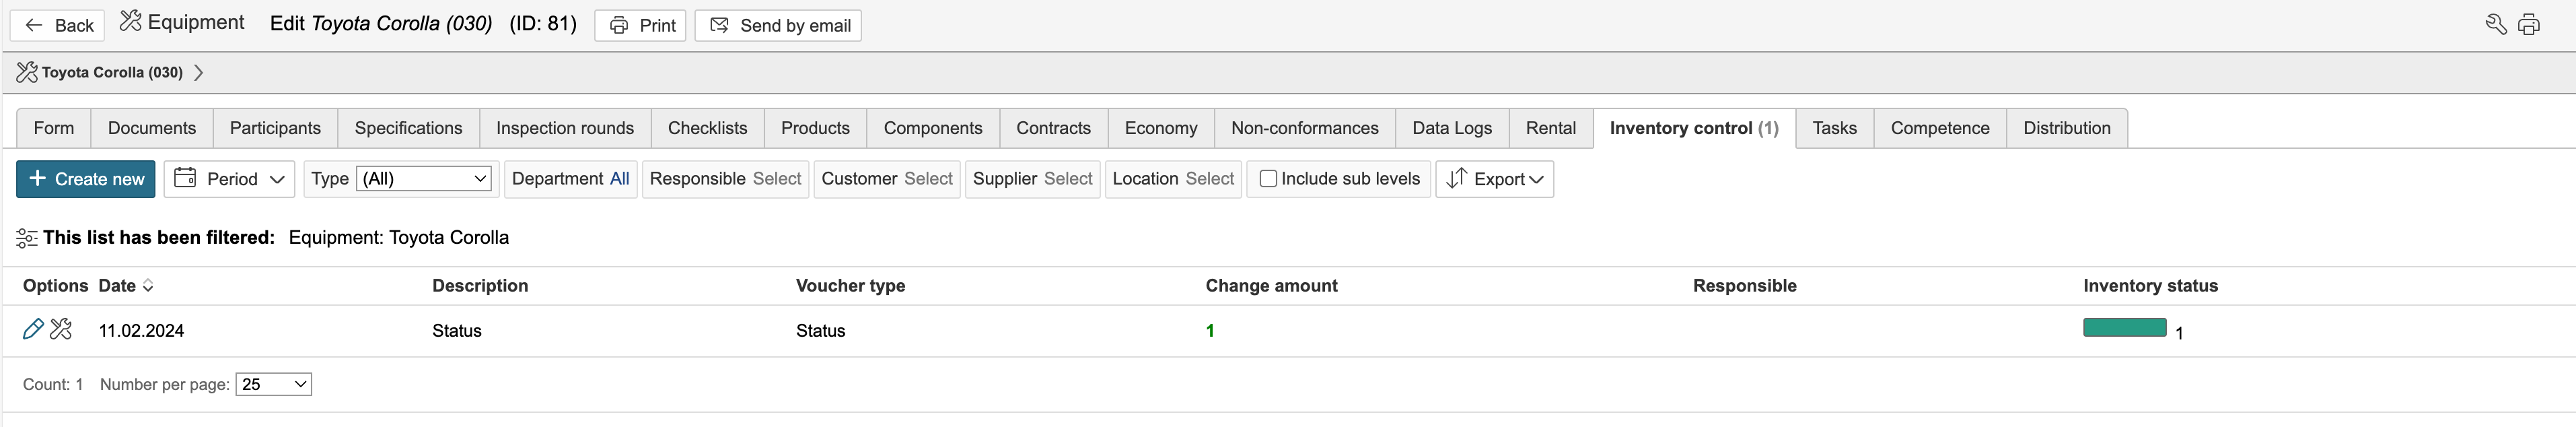Click the wrench settings icon at top right
Screen dimensions: 2576x427
click(2495, 25)
